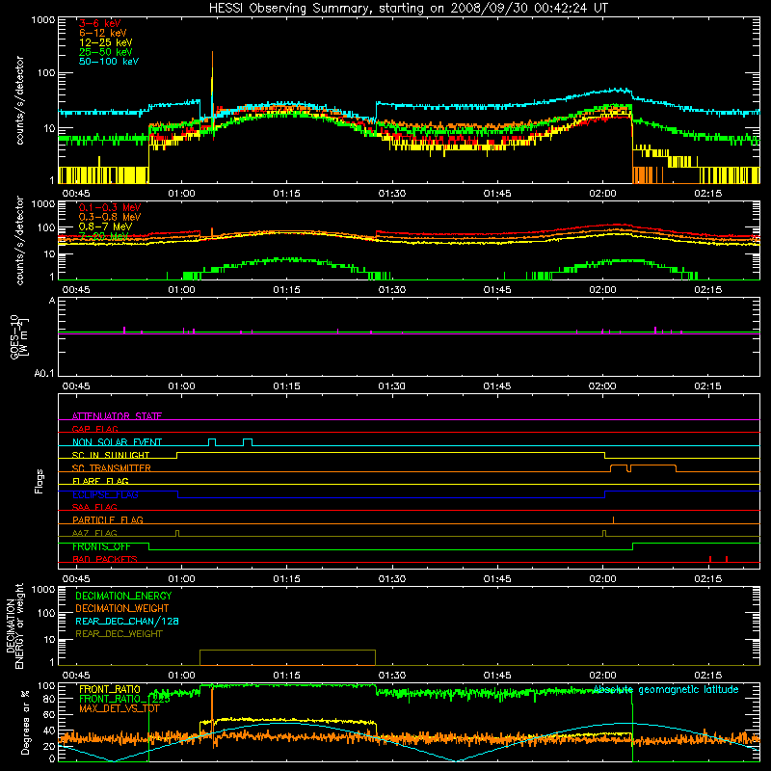Image resolution: width=771 pixels, height=771 pixels.
Task: Click the first BAD_PACKETS red tick near 02:15
Action: [x=710, y=559]
